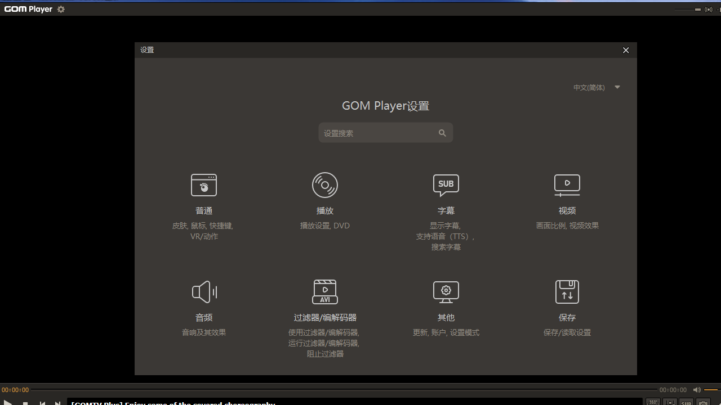Click the settings search magnifier
Viewport: 721px width, 405px height.
click(x=442, y=133)
